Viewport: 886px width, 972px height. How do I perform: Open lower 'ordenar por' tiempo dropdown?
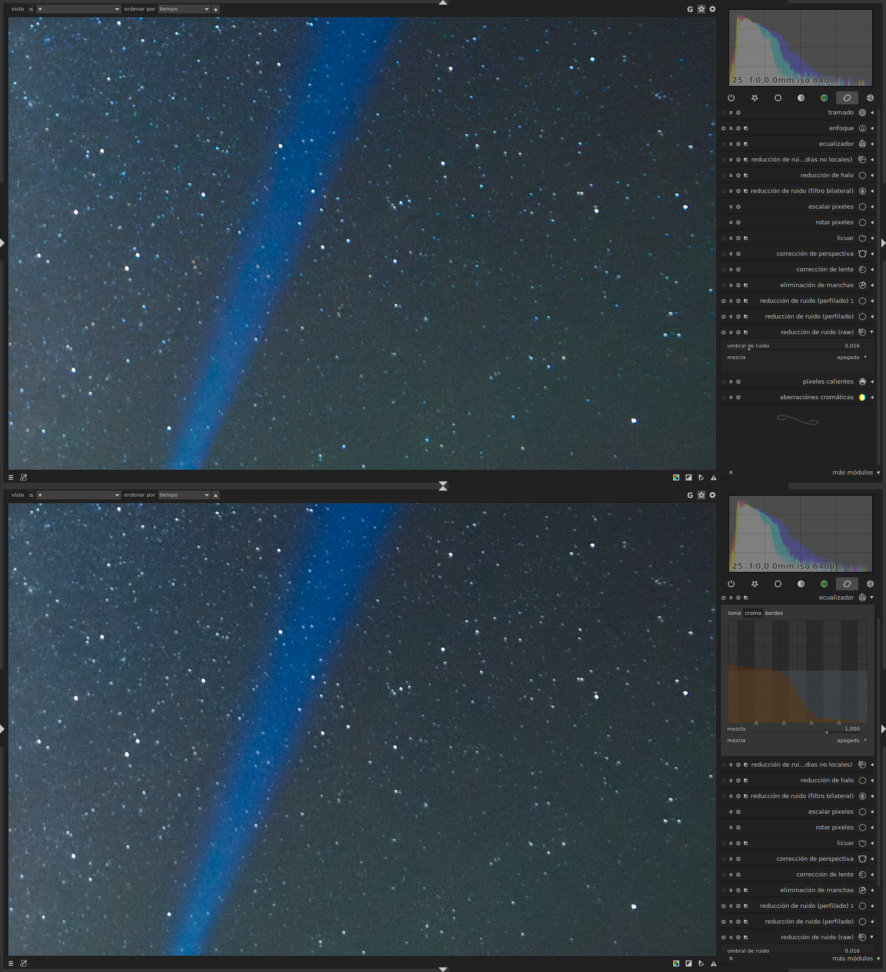pyautogui.click(x=184, y=495)
